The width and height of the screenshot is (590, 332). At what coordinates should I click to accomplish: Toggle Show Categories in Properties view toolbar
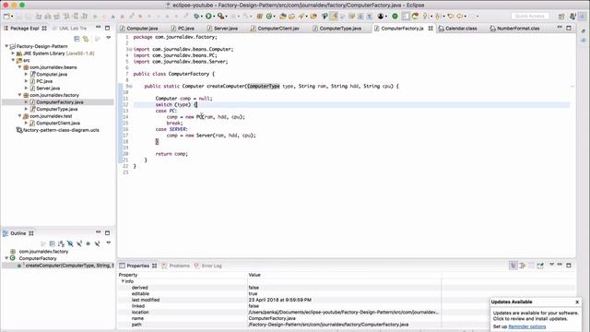pos(513,266)
